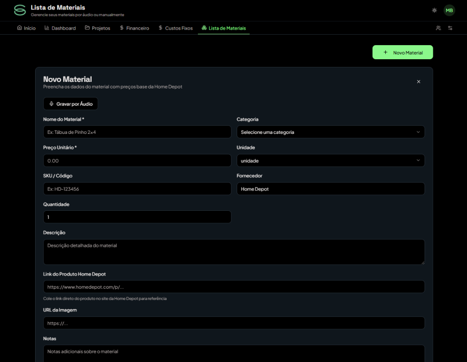Click the green Novo Material button

click(402, 52)
